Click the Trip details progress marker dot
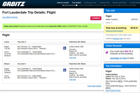The height and width of the screenshot is (93, 140). (77, 5)
